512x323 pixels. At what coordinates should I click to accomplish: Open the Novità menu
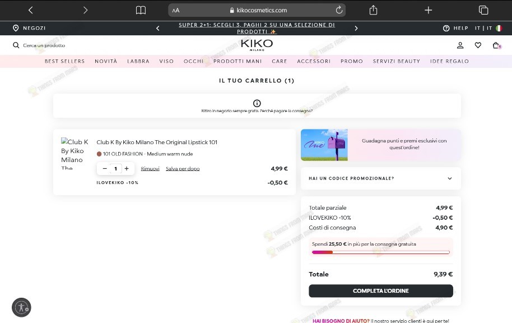pos(106,61)
